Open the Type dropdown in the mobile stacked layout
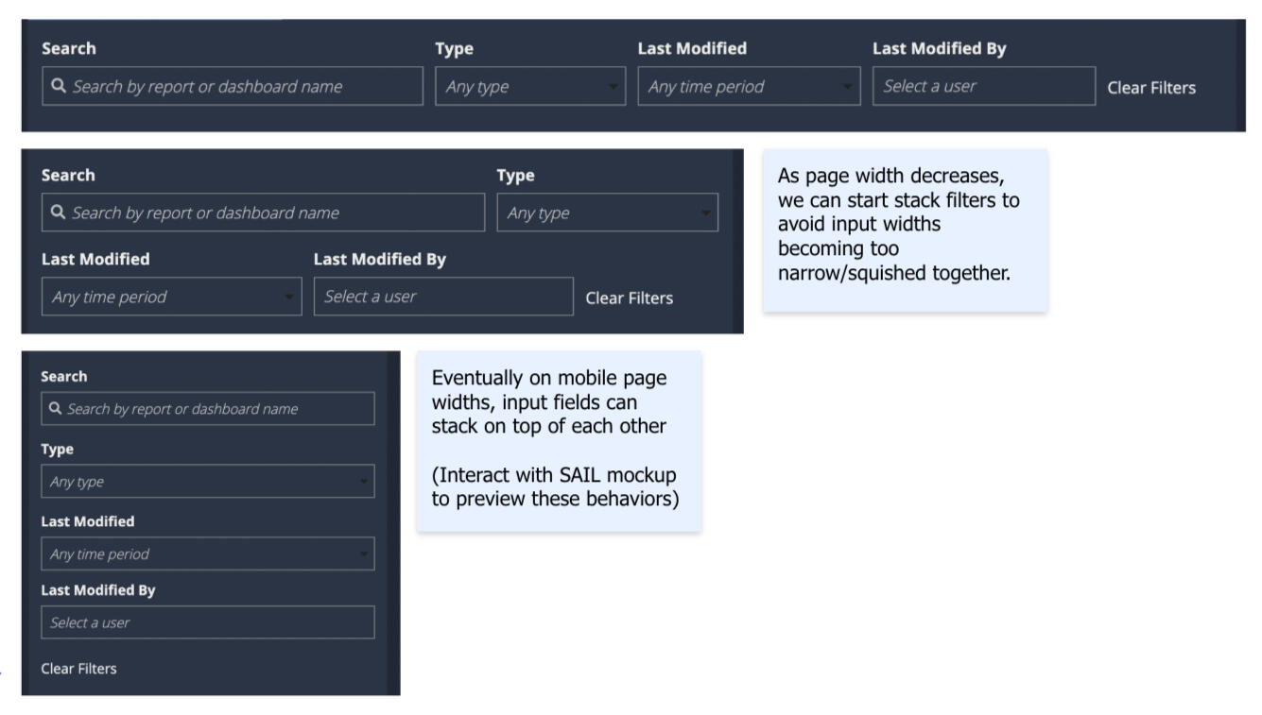Image resolution: width=1262 pixels, height=715 pixels. point(207,482)
